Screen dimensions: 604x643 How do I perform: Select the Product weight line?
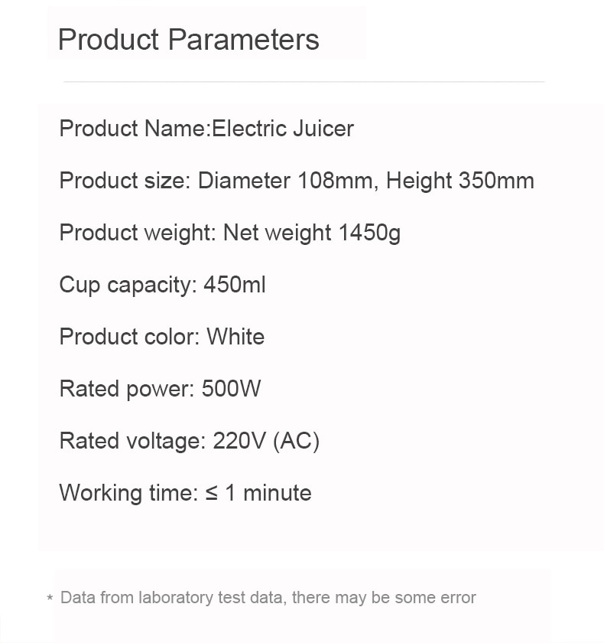229,233
